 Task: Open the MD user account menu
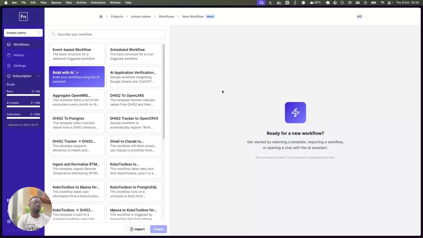[x=362, y=17]
